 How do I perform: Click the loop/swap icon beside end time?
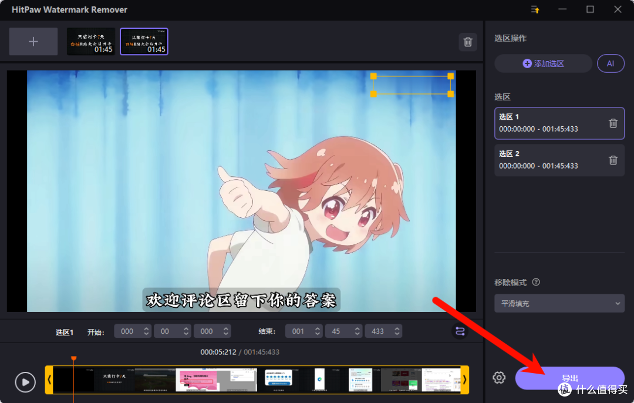point(460,331)
